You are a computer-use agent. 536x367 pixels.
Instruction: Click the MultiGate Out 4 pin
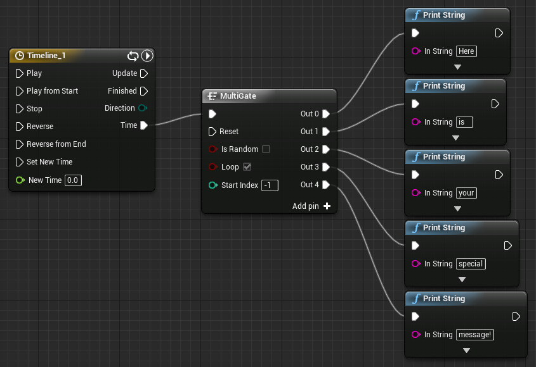pyautogui.click(x=325, y=185)
